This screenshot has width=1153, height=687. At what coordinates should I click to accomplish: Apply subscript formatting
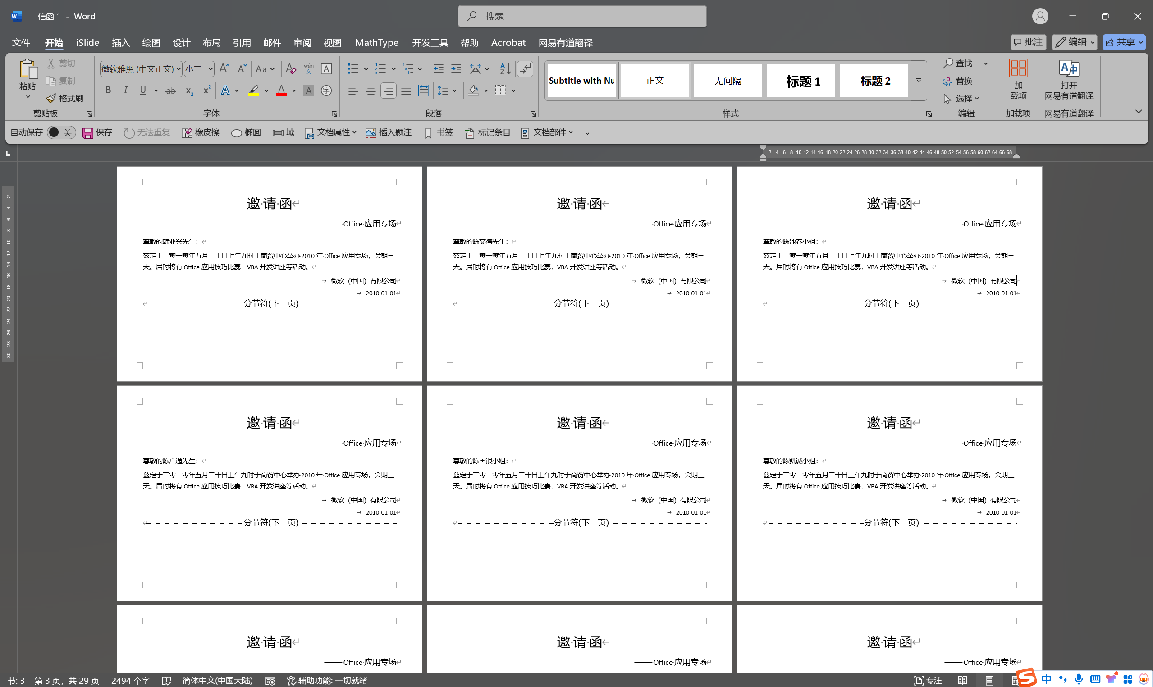(x=189, y=90)
